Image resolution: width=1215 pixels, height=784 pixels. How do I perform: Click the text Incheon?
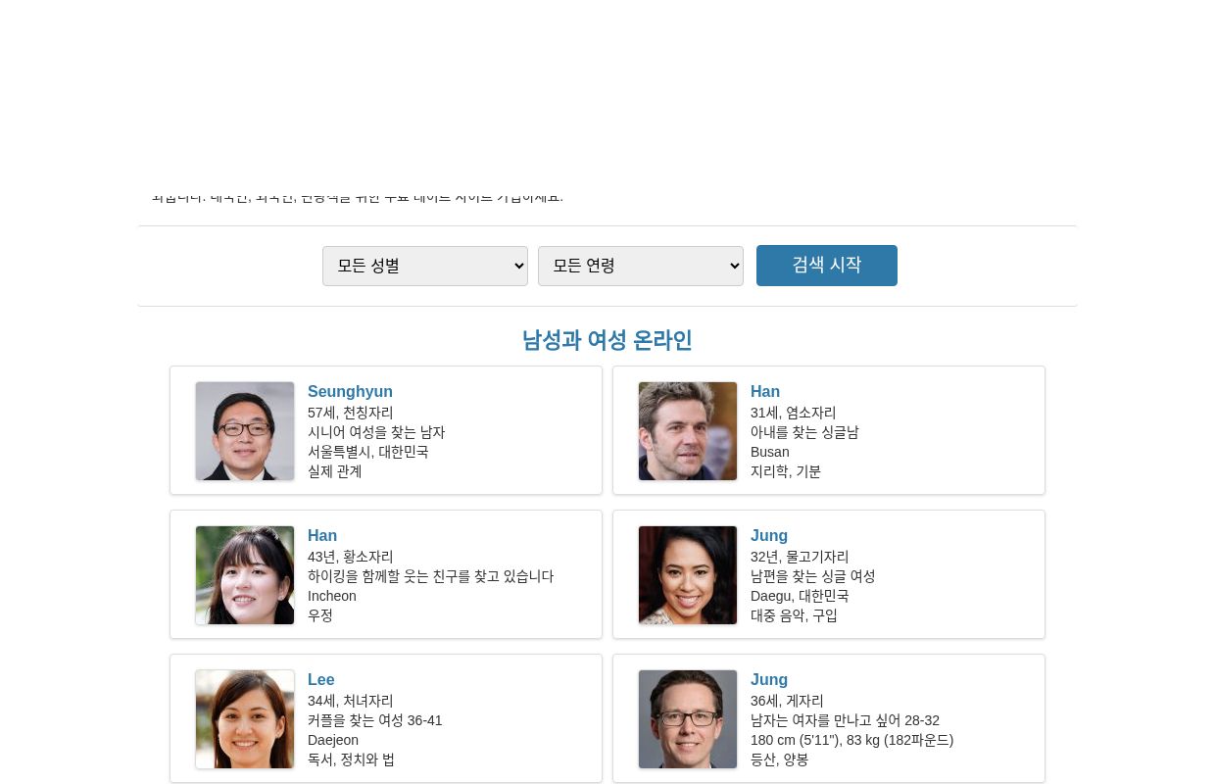click(x=332, y=596)
